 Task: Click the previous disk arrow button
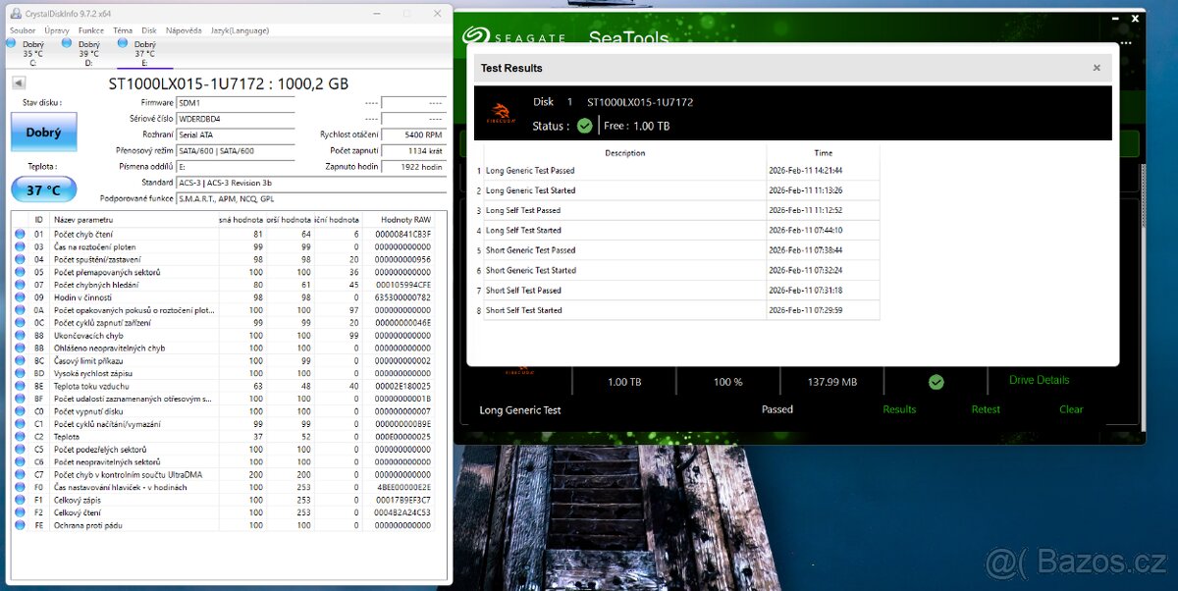[x=19, y=83]
